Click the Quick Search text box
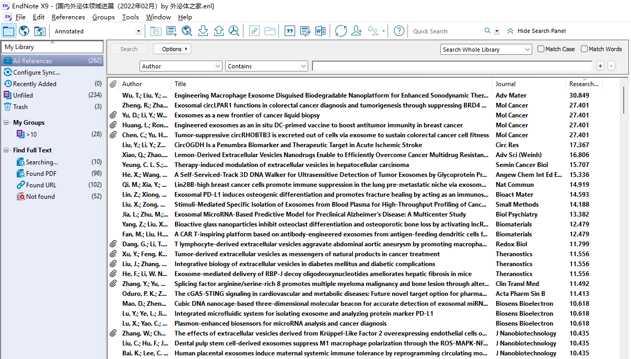The image size is (631, 359). point(447,31)
